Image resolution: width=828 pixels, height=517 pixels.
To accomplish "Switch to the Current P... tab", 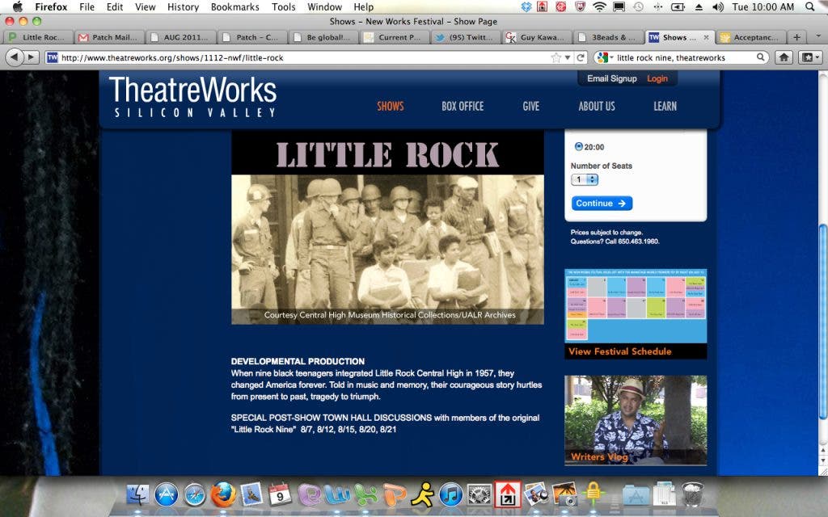I will point(395,37).
